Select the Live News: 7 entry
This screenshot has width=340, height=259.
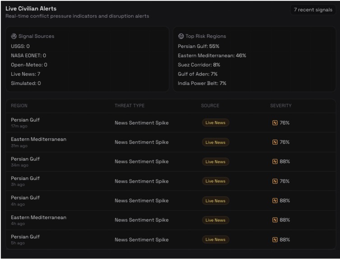pos(26,74)
